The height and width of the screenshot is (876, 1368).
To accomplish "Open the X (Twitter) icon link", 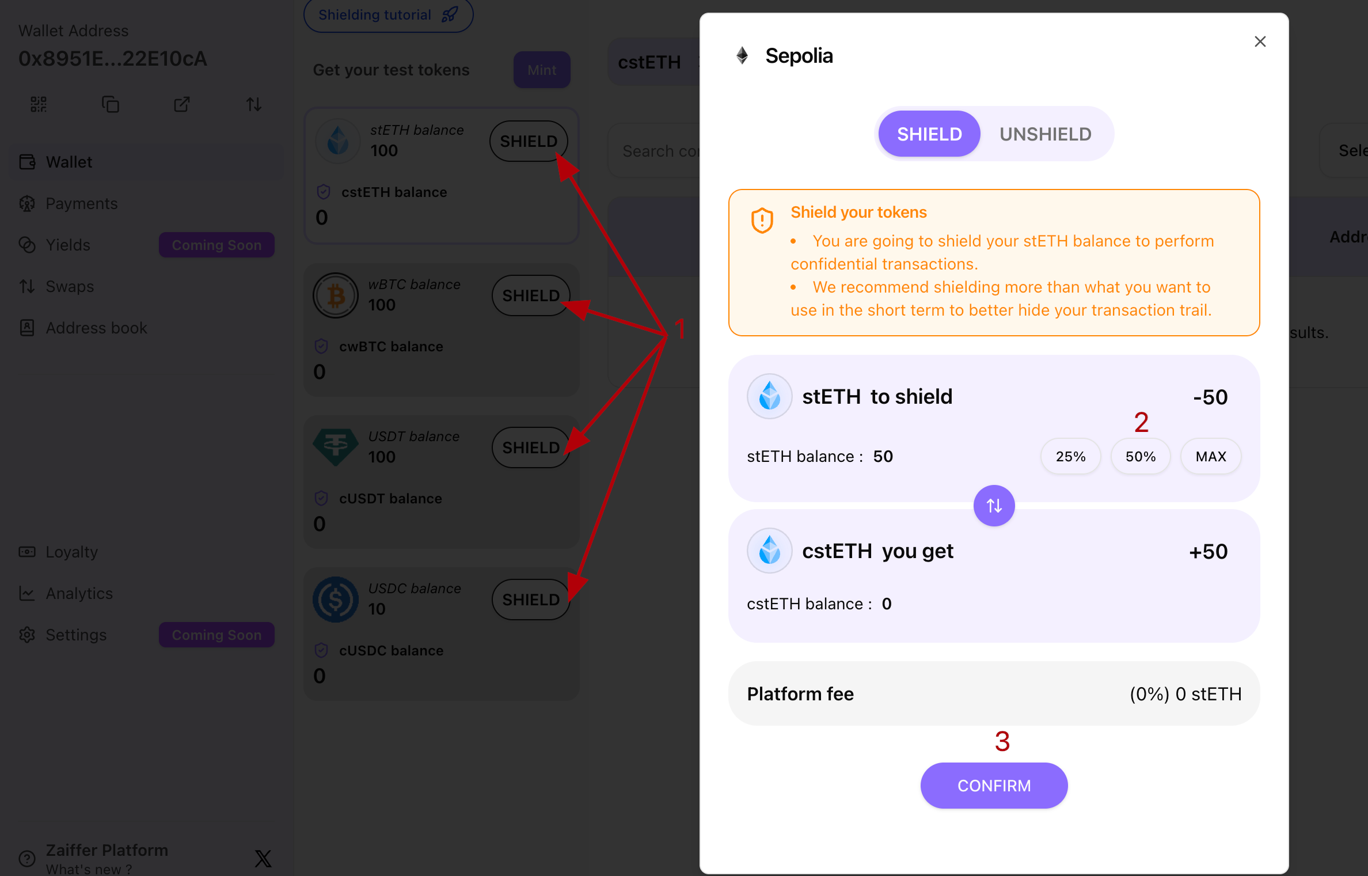I will (263, 858).
